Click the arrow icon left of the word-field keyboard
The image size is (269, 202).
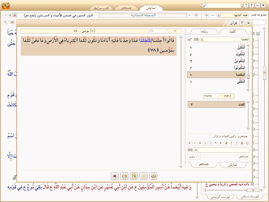190,39
